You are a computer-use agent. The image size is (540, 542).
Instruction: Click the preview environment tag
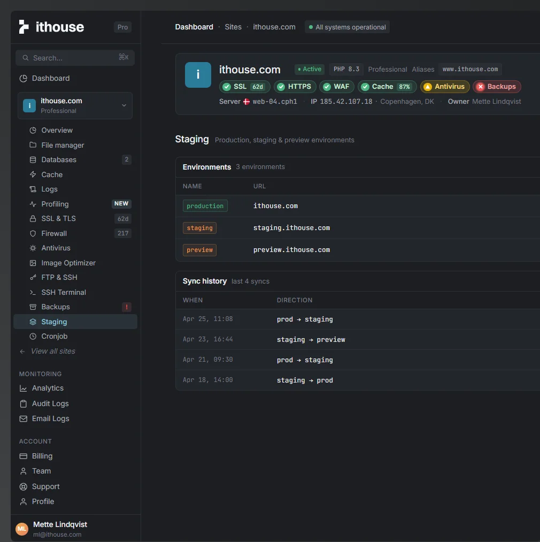[199, 250]
